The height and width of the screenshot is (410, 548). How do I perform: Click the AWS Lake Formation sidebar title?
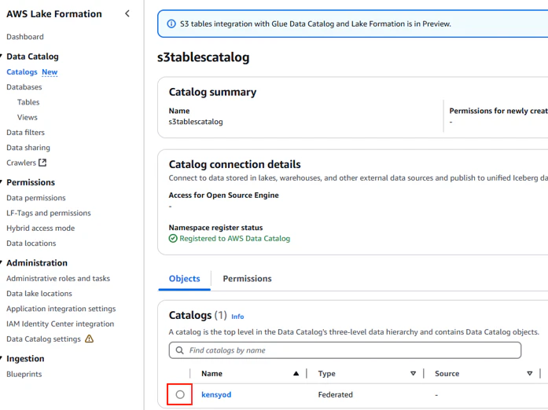click(54, 14)
